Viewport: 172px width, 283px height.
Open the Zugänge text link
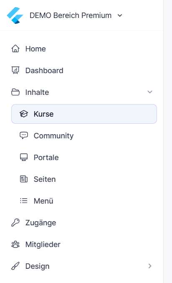click(x=41, y=223)
